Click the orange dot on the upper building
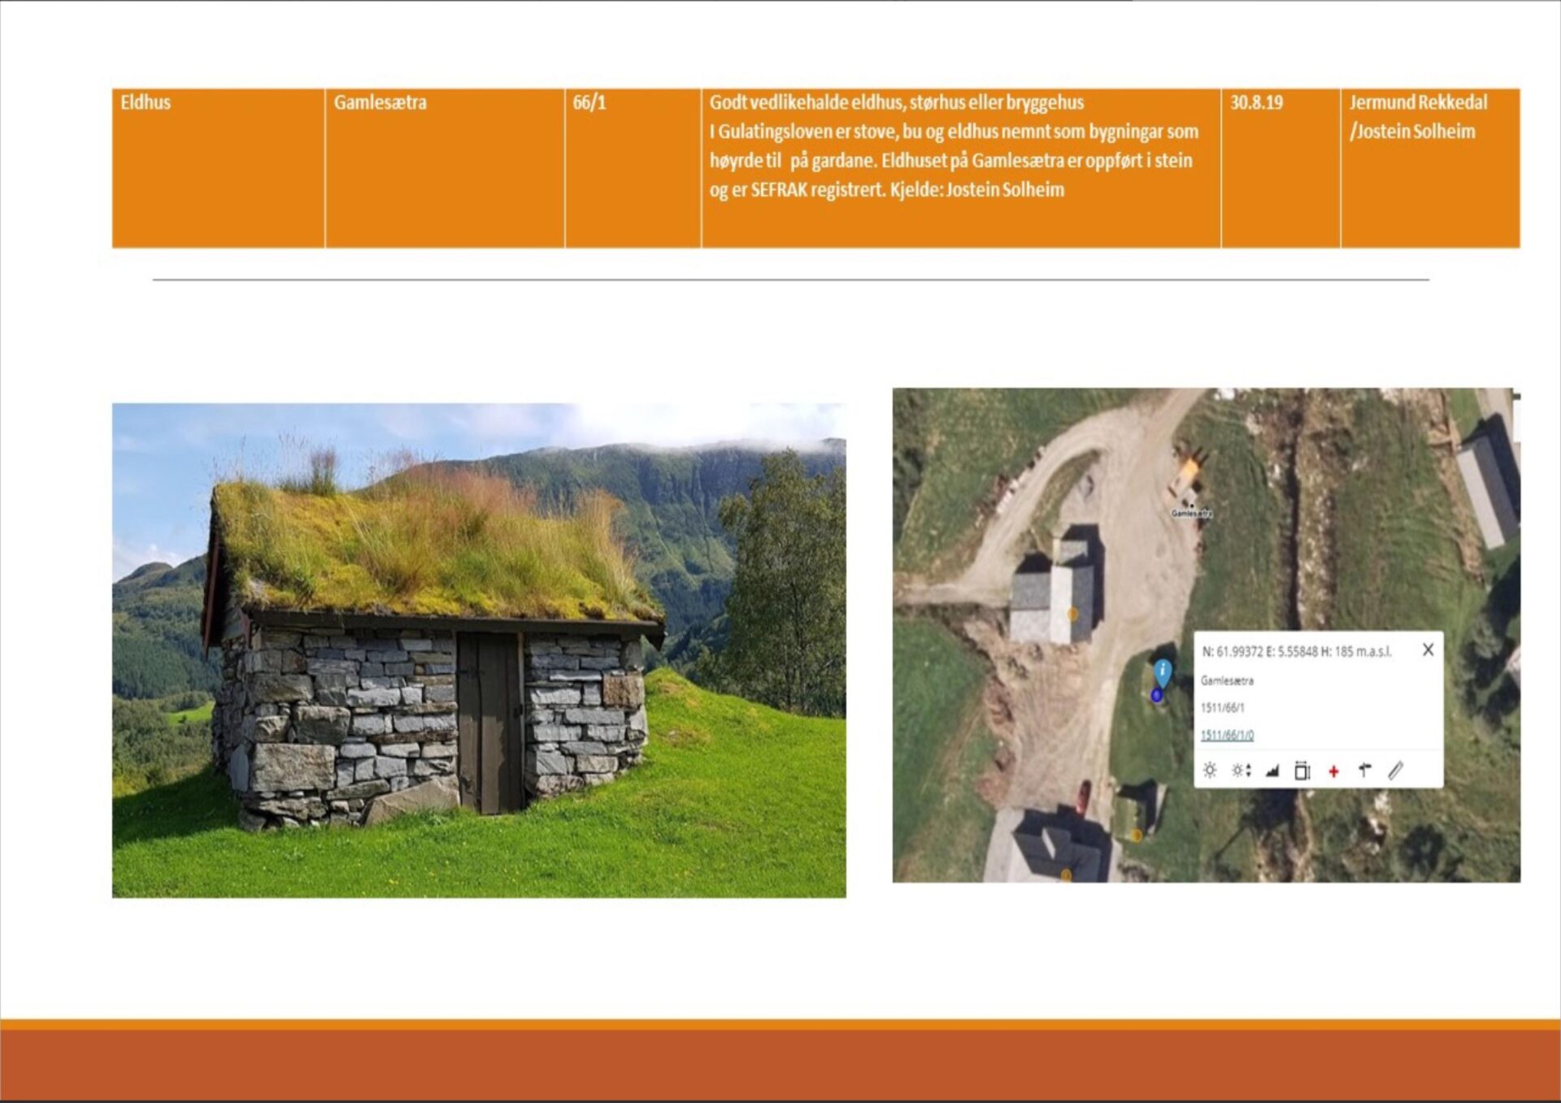 (1072, 614)
